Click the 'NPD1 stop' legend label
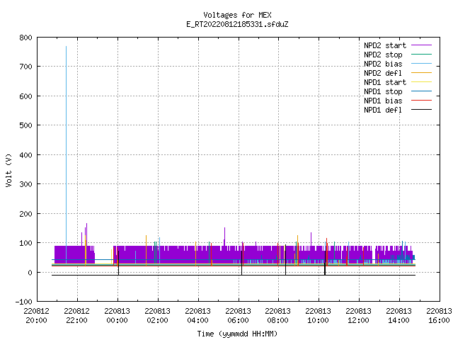Screen dimensions: 453x340 click(383, 91)
